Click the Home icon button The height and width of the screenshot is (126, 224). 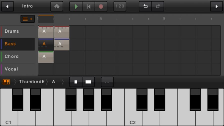[57, 6]
